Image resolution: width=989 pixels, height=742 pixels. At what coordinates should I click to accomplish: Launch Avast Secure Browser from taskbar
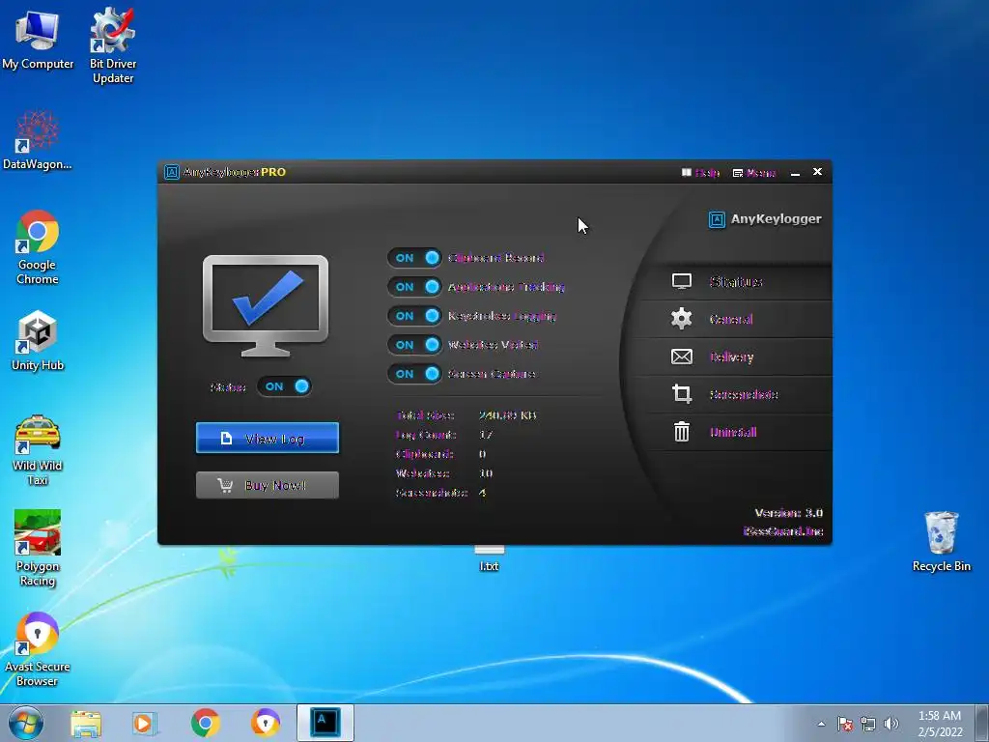(x=266, y=723)
